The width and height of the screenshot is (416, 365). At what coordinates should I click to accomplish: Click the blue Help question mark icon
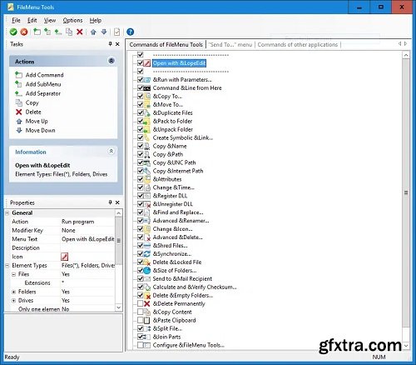click(130, 32)
